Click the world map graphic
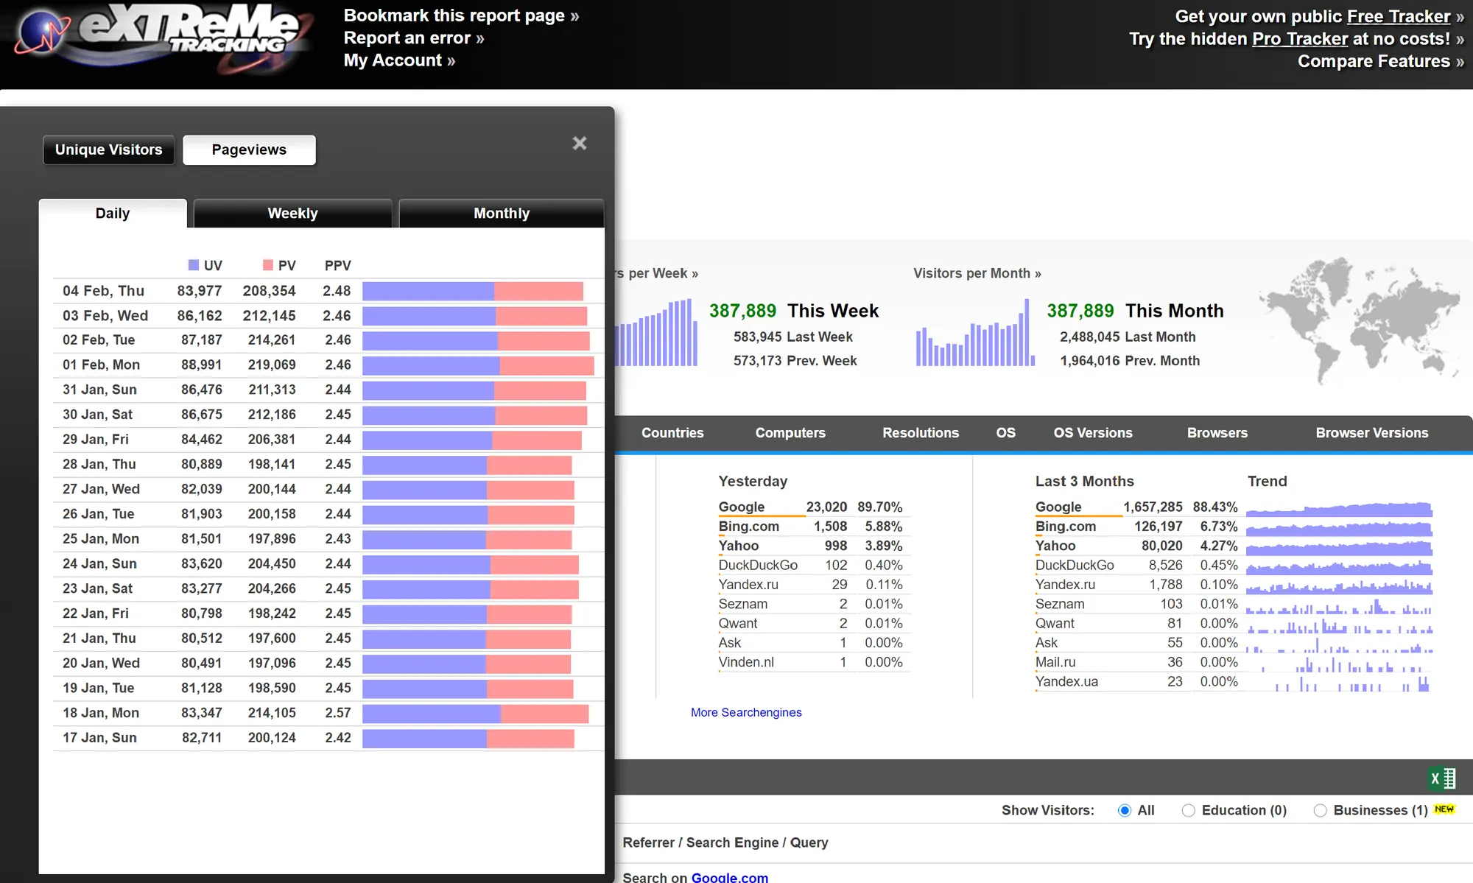Viewport: 1473px width, 883px height. click(x=1360, y=320)
